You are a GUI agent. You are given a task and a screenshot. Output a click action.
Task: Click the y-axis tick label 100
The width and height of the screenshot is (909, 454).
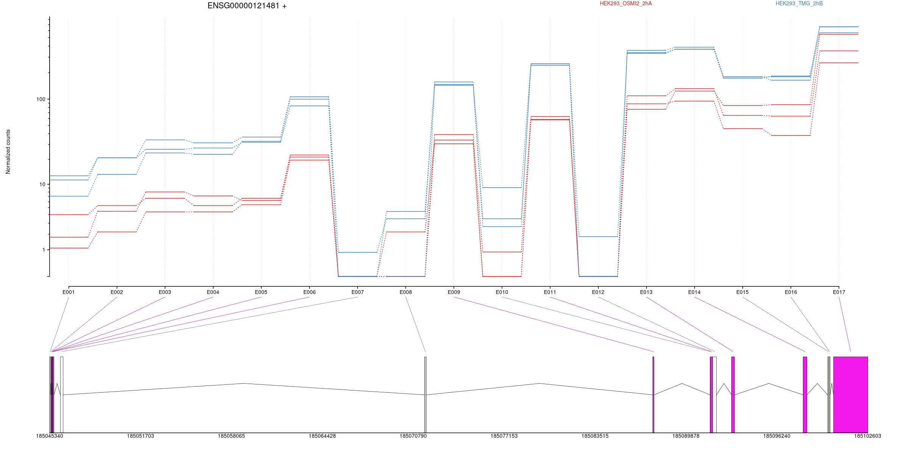point(41,100)
